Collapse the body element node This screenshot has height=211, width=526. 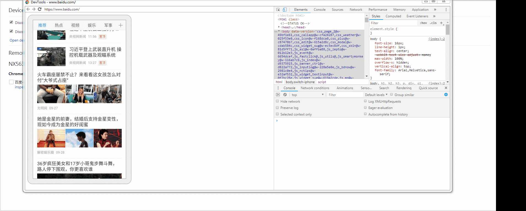coord(279,31)
